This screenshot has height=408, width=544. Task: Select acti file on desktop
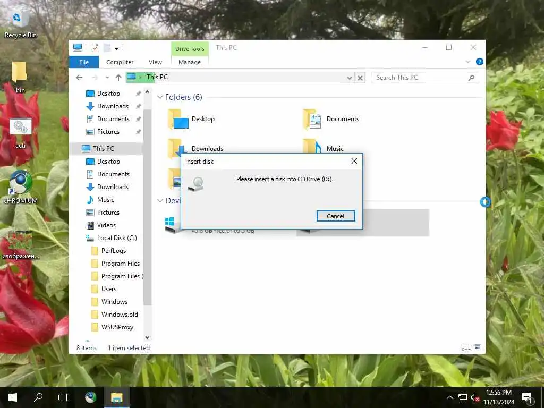(x=20, y=133)
